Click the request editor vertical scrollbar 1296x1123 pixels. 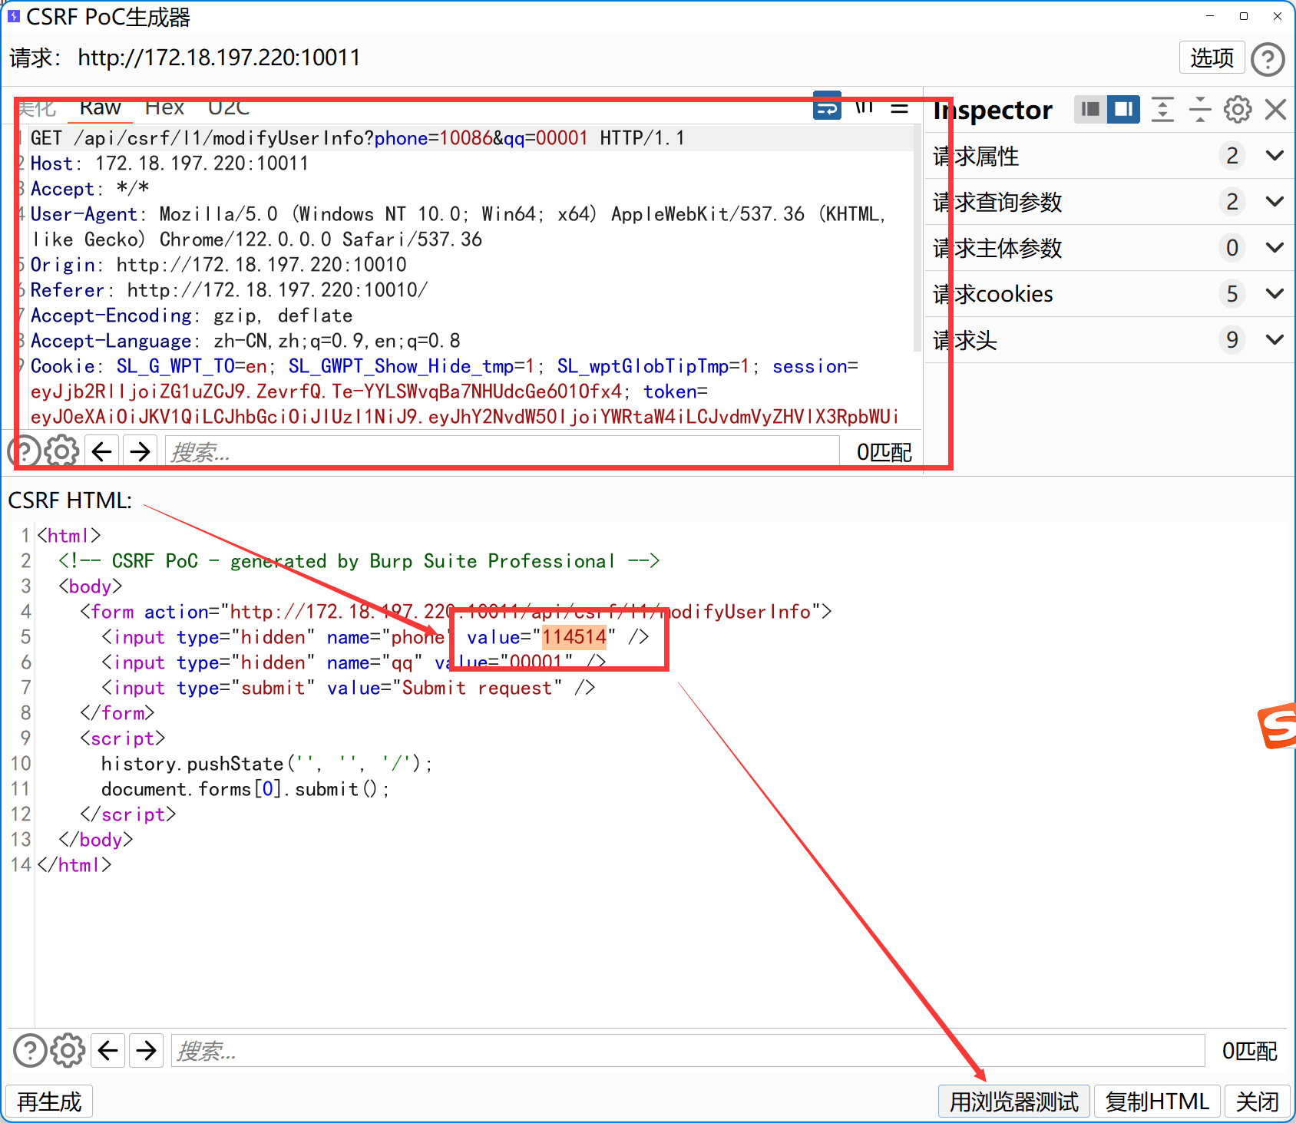(917, 238)
